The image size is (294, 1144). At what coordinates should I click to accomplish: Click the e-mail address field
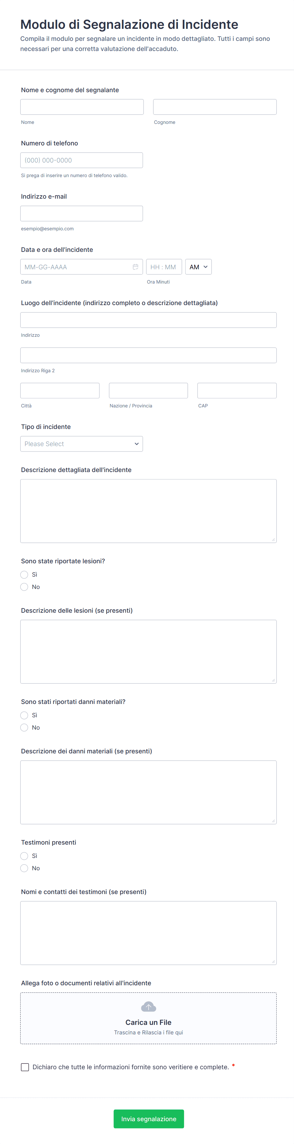tap(82, 214)
